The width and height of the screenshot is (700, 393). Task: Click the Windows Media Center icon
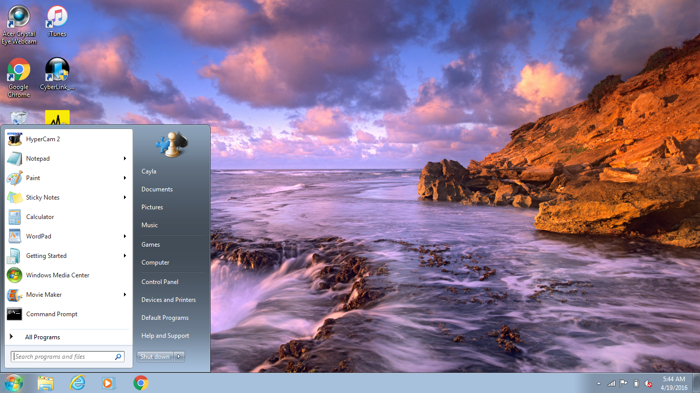pos(14,275)
